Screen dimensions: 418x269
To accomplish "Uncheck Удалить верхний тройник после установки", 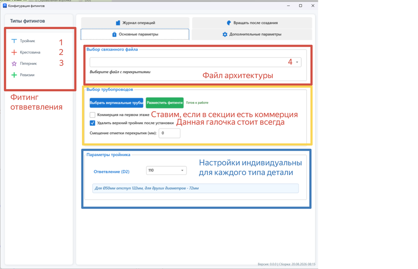I will [93, 123].
